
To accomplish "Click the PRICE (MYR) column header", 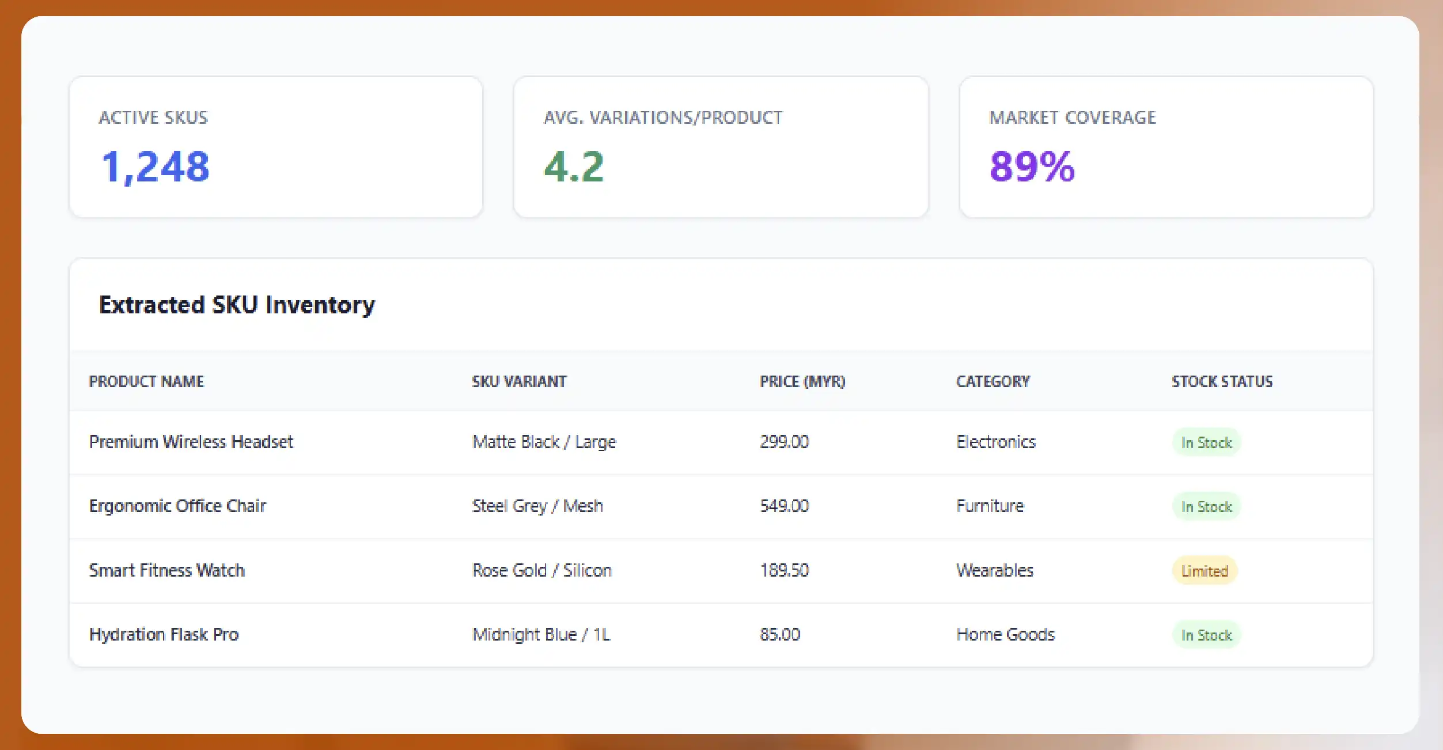I will (x=802, y=381).
